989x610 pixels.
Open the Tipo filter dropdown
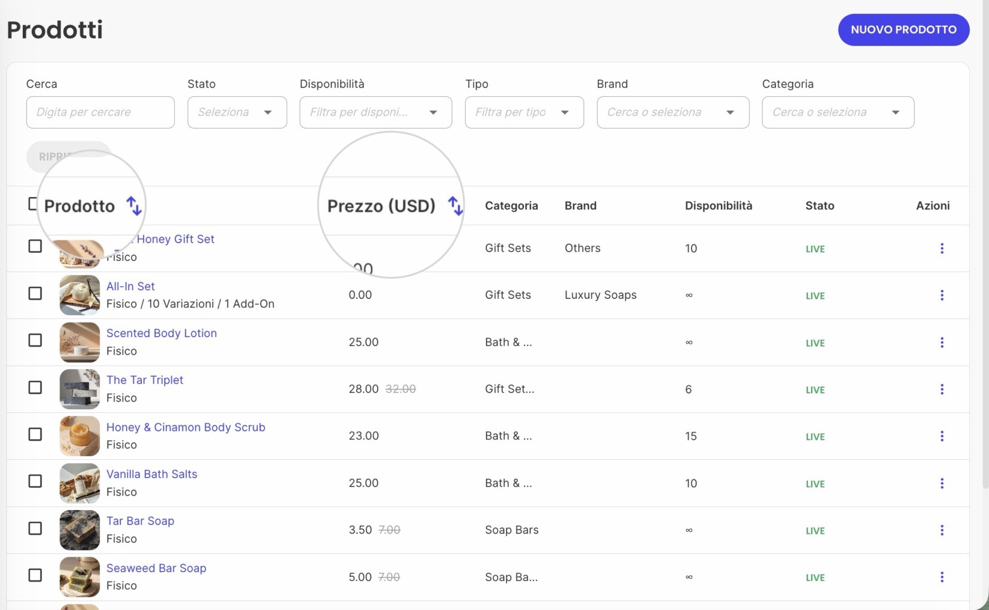[x=525, y=112]
